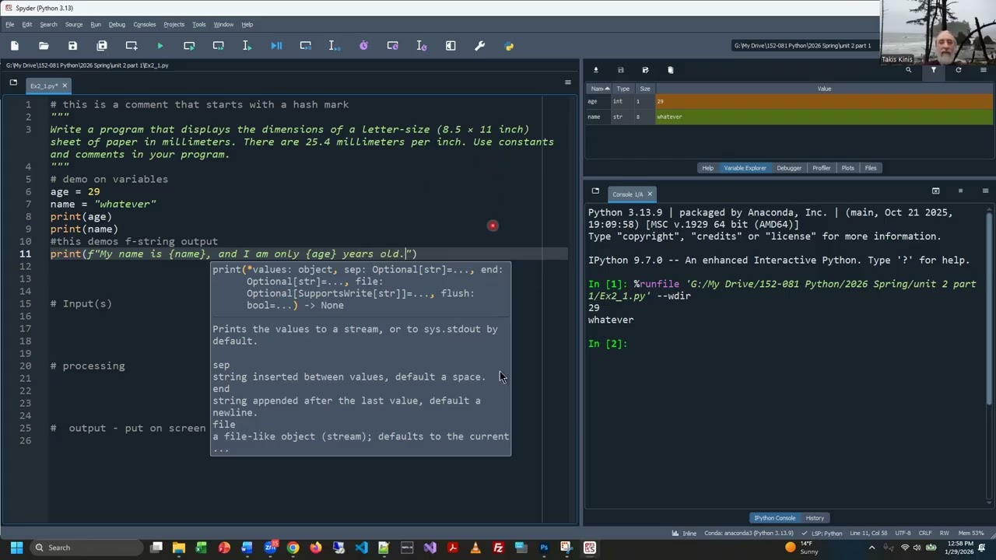
Task: Select the orange value 29 cell
Action: pos(824,101)
